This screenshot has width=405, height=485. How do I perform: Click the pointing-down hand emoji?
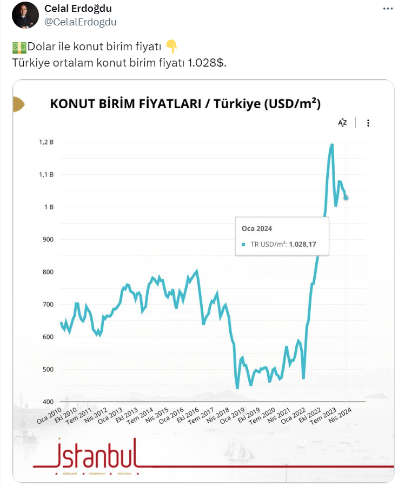(x=171, y=47)
